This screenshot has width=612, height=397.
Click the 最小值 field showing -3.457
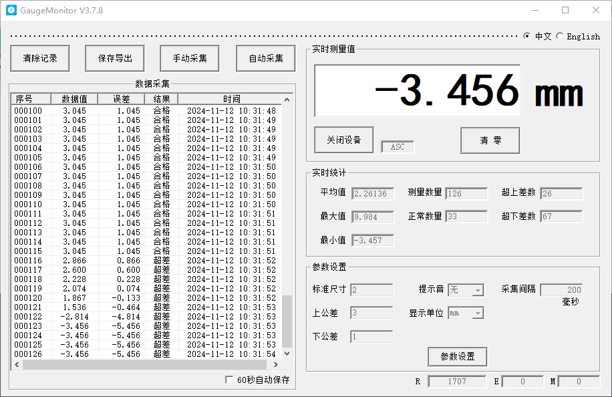click(373, 241)
